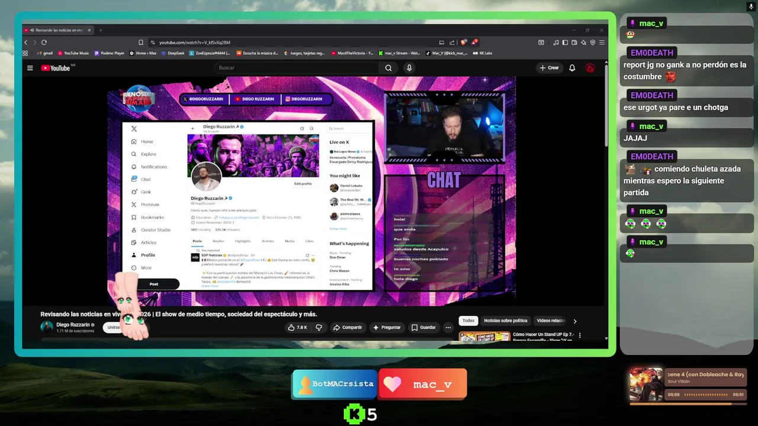
Task: Dislike the video
Action: (x=319, y=327)
